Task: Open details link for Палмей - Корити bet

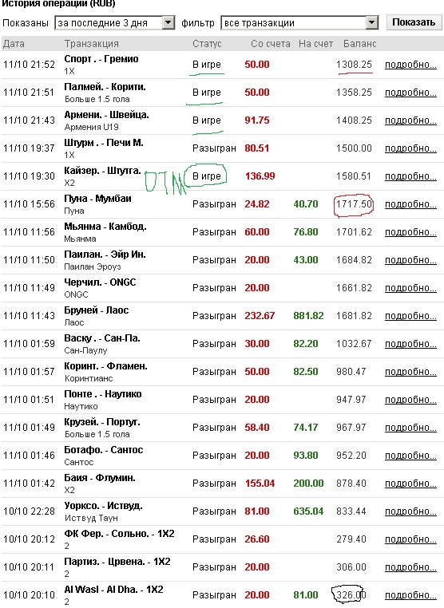Action: pos(410,93)
